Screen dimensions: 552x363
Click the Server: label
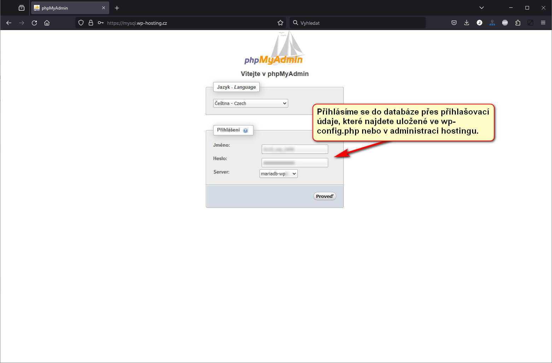pos(221,172)
